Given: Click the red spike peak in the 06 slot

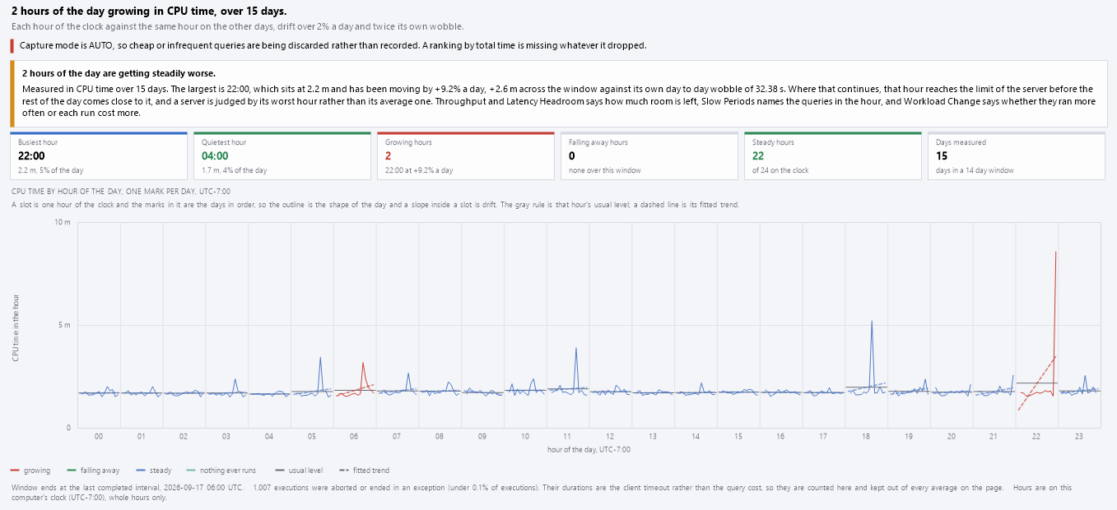Looking at the screenshot, I should click(x=362, y=363).
